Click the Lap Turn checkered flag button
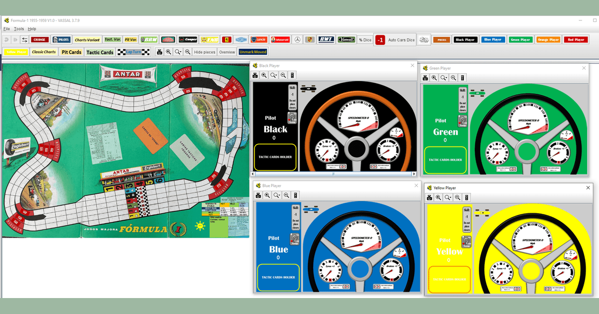Viewport: 599px width, 314px height. (x=133, y=52)
